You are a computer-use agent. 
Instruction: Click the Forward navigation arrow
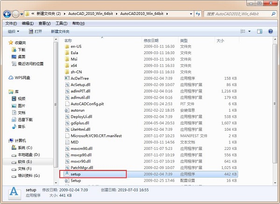click(16, 14)
